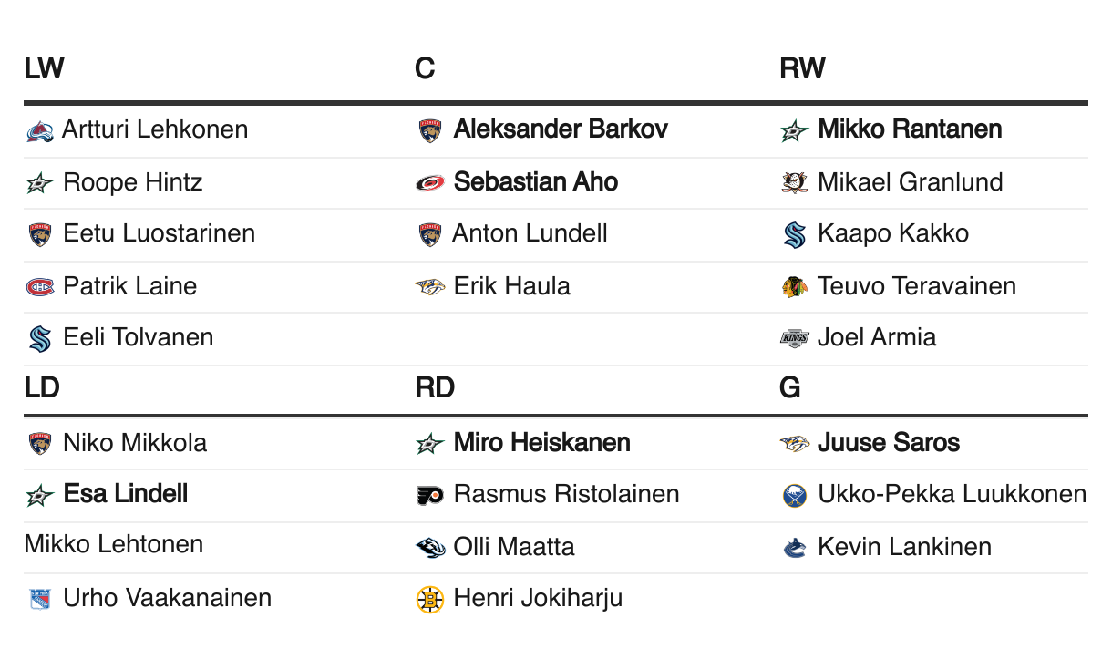This screenshot has width=1112, height=649.
Task: Click the Hurricanes logo next to Sebastian Aho
Action: click(430, 183)
